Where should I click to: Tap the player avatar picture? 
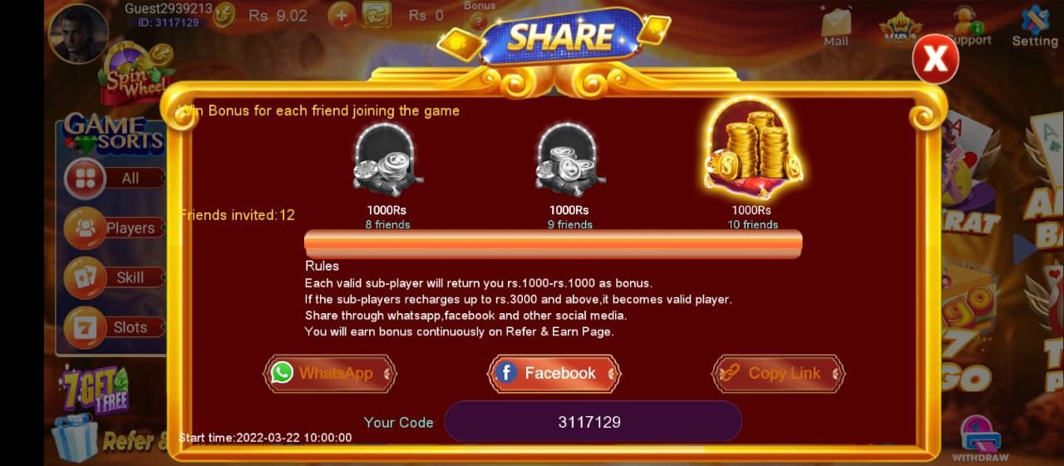[x=78, y=34]
